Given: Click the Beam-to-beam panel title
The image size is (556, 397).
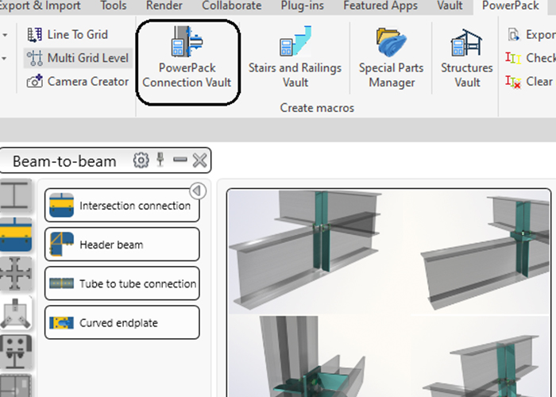Looking at the screenshot, I should coord(64,161).
